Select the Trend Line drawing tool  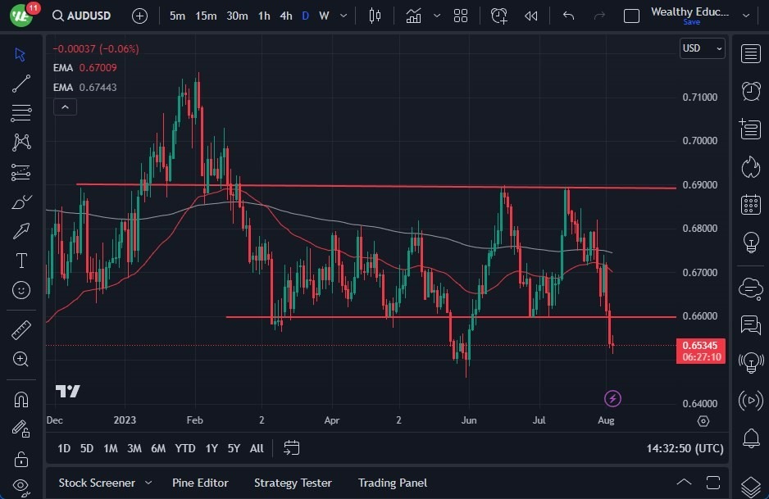click(20, 83)
